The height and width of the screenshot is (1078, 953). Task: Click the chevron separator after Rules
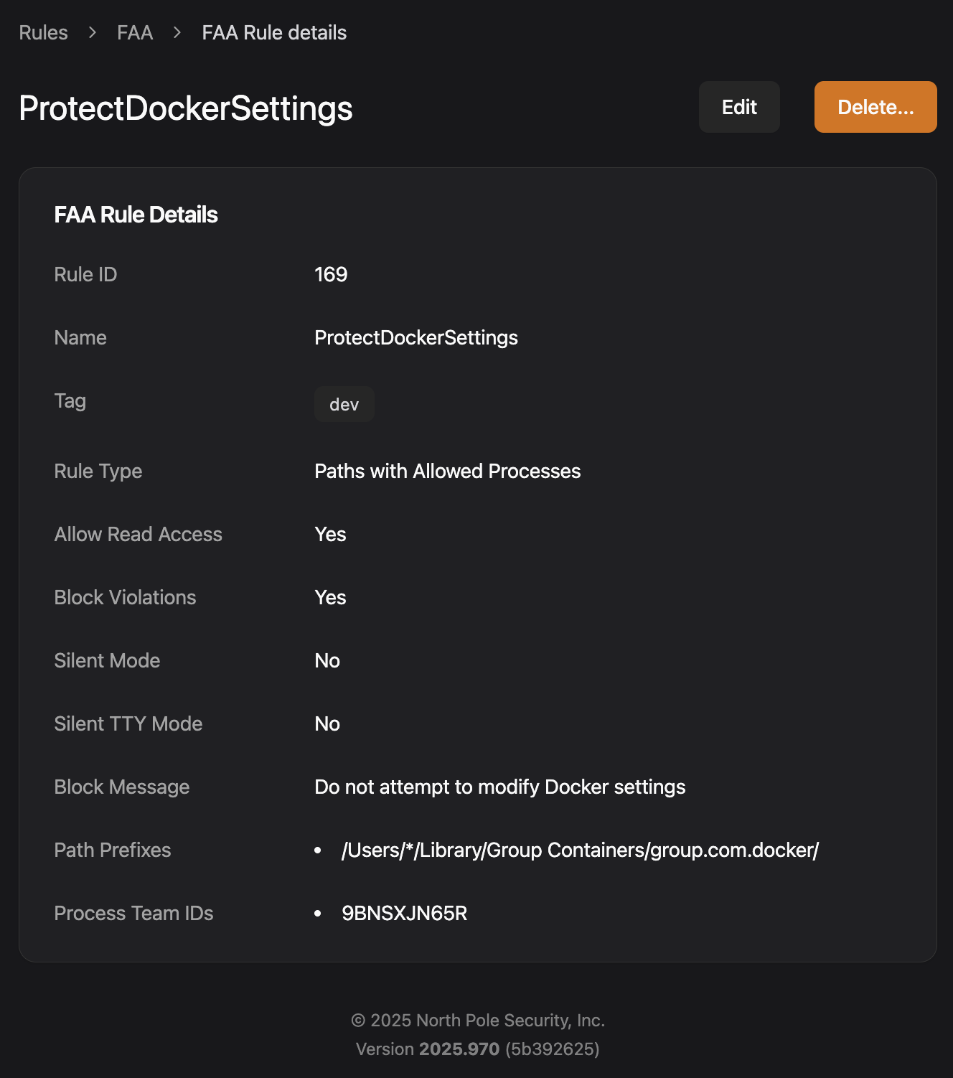click(x=93, y=33)
